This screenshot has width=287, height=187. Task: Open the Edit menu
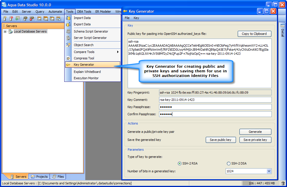pos(15,12)
